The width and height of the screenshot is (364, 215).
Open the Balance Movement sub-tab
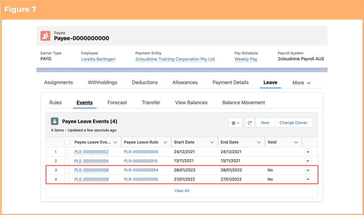pyautogui.click(x=244, y=103)
